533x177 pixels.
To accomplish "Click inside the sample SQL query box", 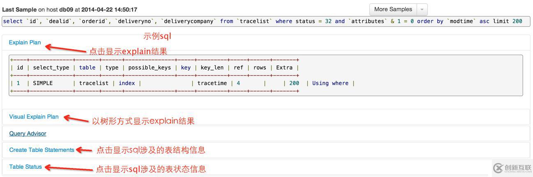I will [x=263, y=21].
